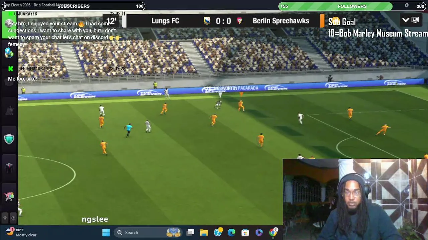
Task: Click the screen-share icon beside the chevron
Action: click(x=415, y=20)
